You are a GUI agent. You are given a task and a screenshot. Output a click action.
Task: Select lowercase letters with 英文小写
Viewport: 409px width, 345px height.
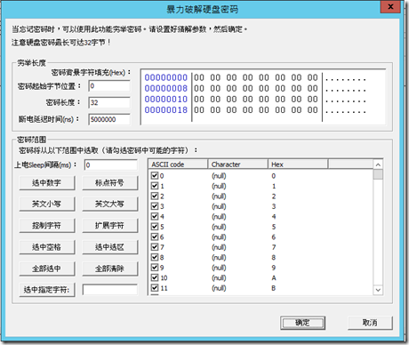47,204
